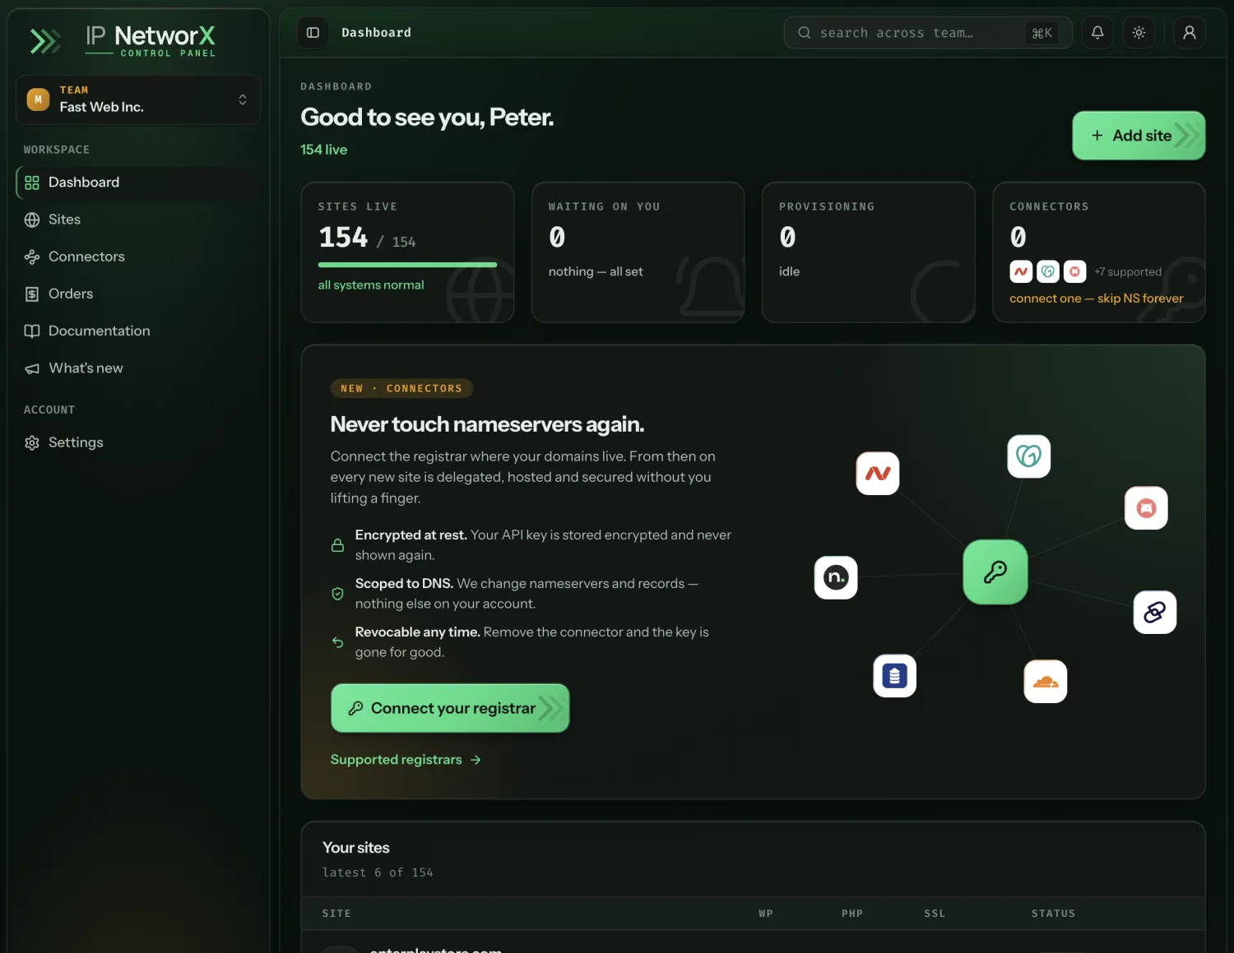This screenshot has height=953, width=1234.
Task: Click the GoDaddy tile in the diagram
Action: (1029, 456)
